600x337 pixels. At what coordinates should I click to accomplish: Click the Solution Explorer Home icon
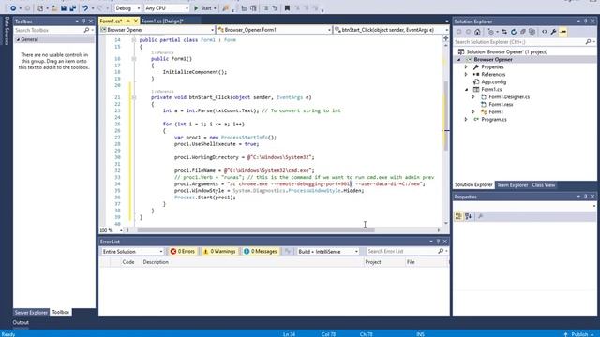pos(477,32)
